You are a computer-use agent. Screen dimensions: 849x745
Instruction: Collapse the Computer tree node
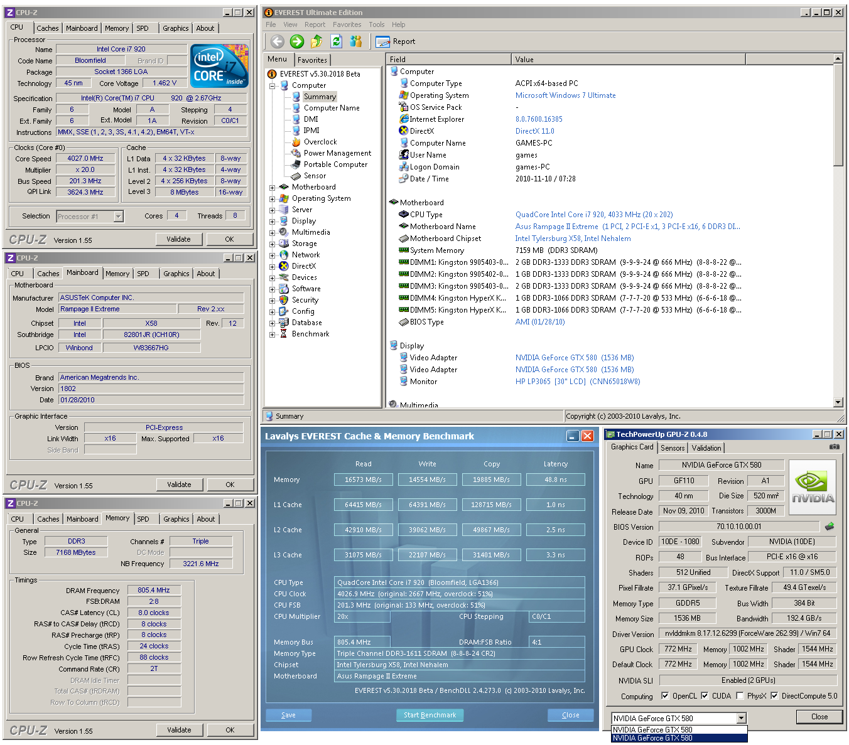tap(273, 86)
